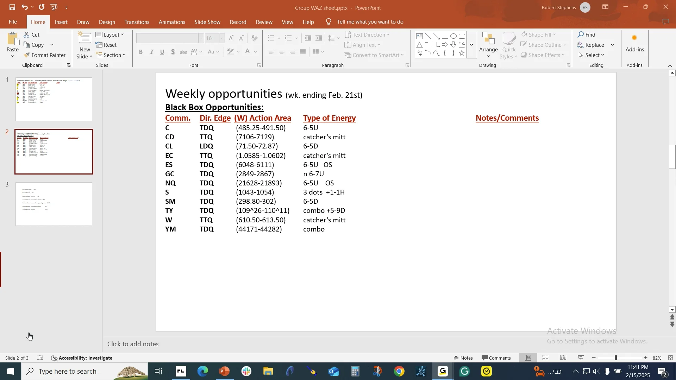
Task: Open the Arrange tool
Action: tap(488, 45)
